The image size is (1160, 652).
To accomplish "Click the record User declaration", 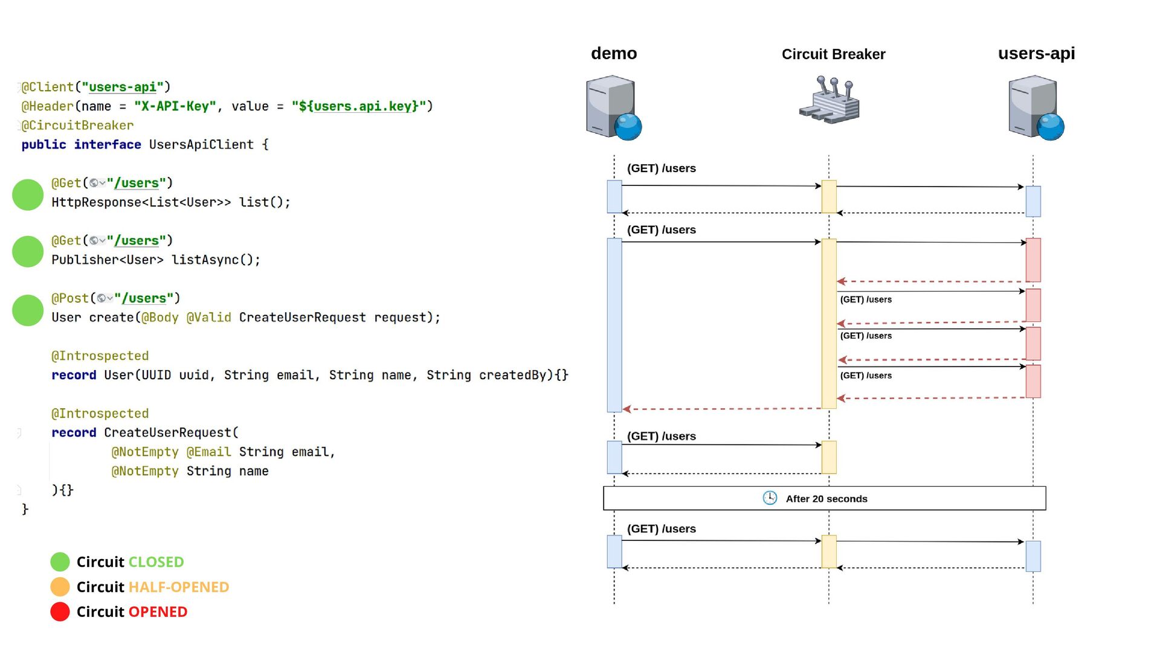I will tap(310, 375).
